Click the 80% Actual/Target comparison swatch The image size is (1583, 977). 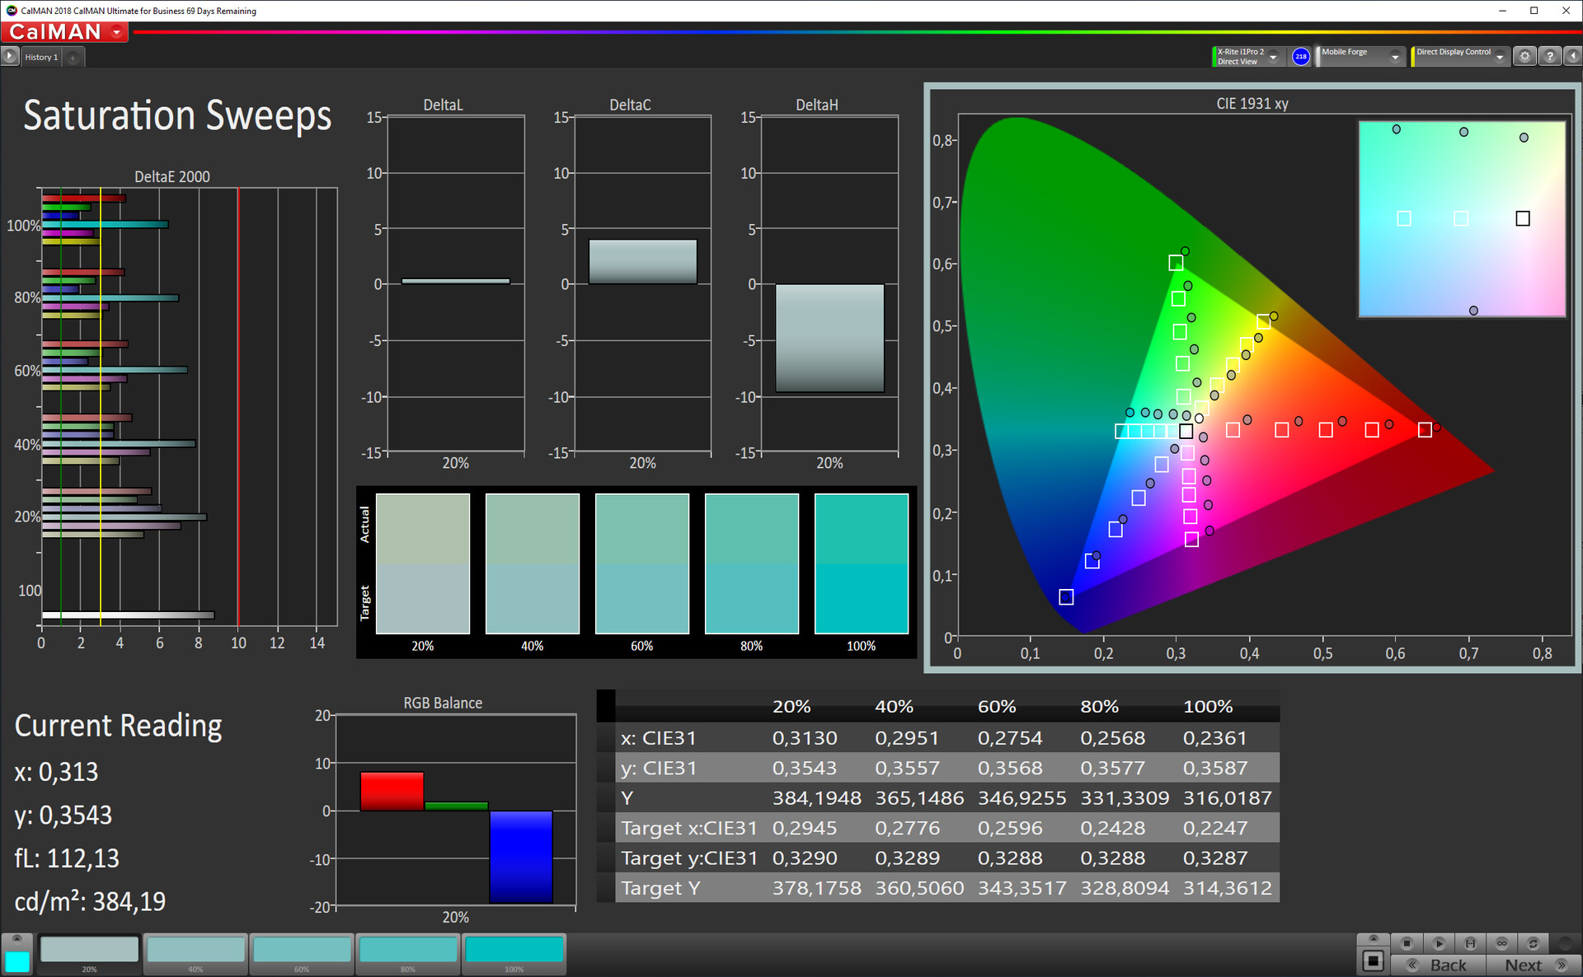[752, 563]
